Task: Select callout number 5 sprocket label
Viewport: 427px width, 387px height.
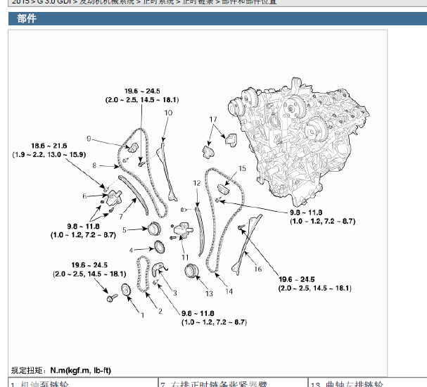Action: [x=124, y=229]
